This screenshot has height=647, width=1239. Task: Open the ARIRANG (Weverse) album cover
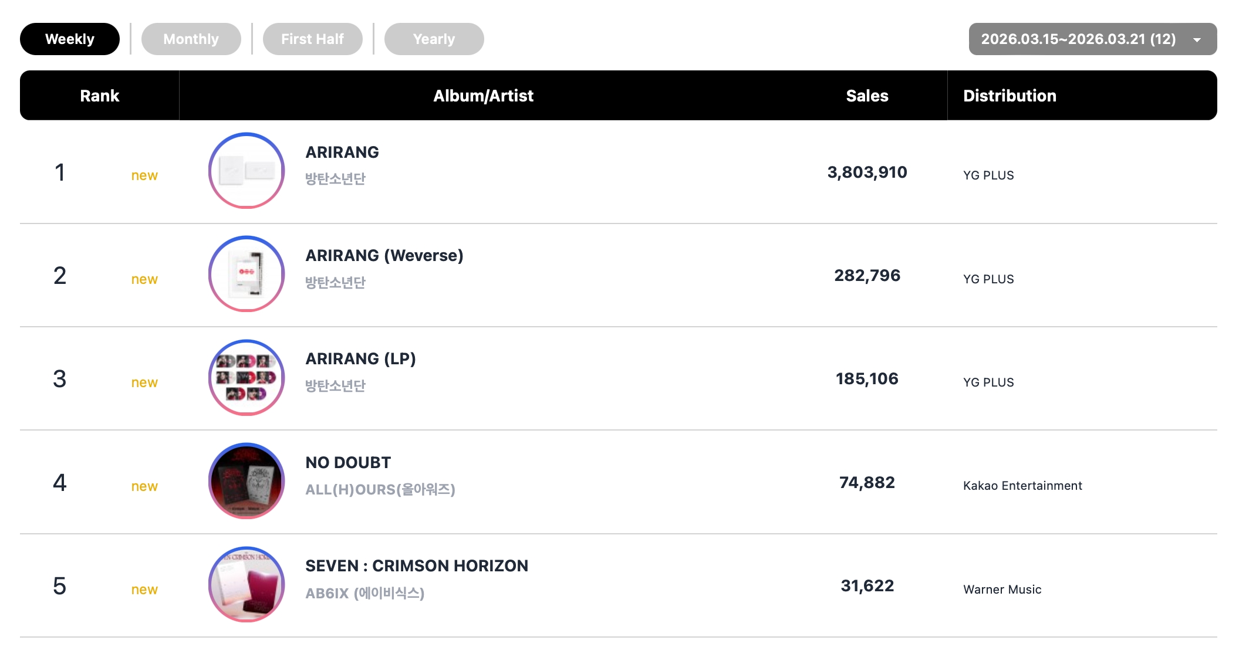247,274
